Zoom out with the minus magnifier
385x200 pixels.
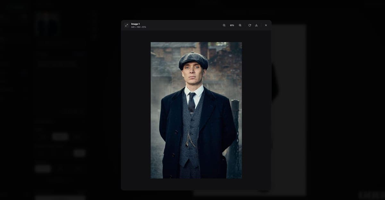pyautogui.click(x=224, y=25)
